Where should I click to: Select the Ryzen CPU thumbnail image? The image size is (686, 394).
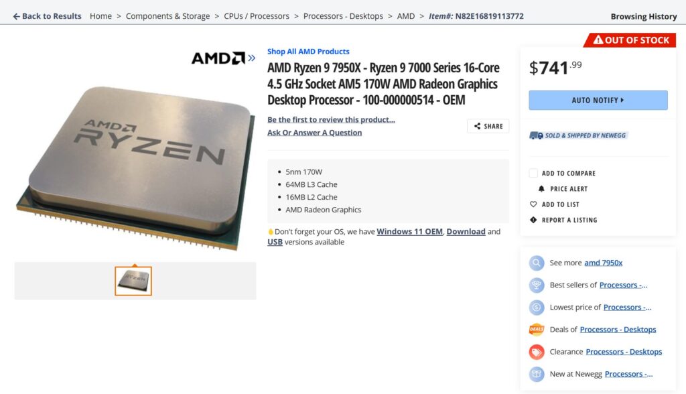coord(133,281)
